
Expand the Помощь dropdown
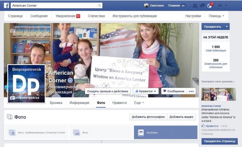coord(216,16)
